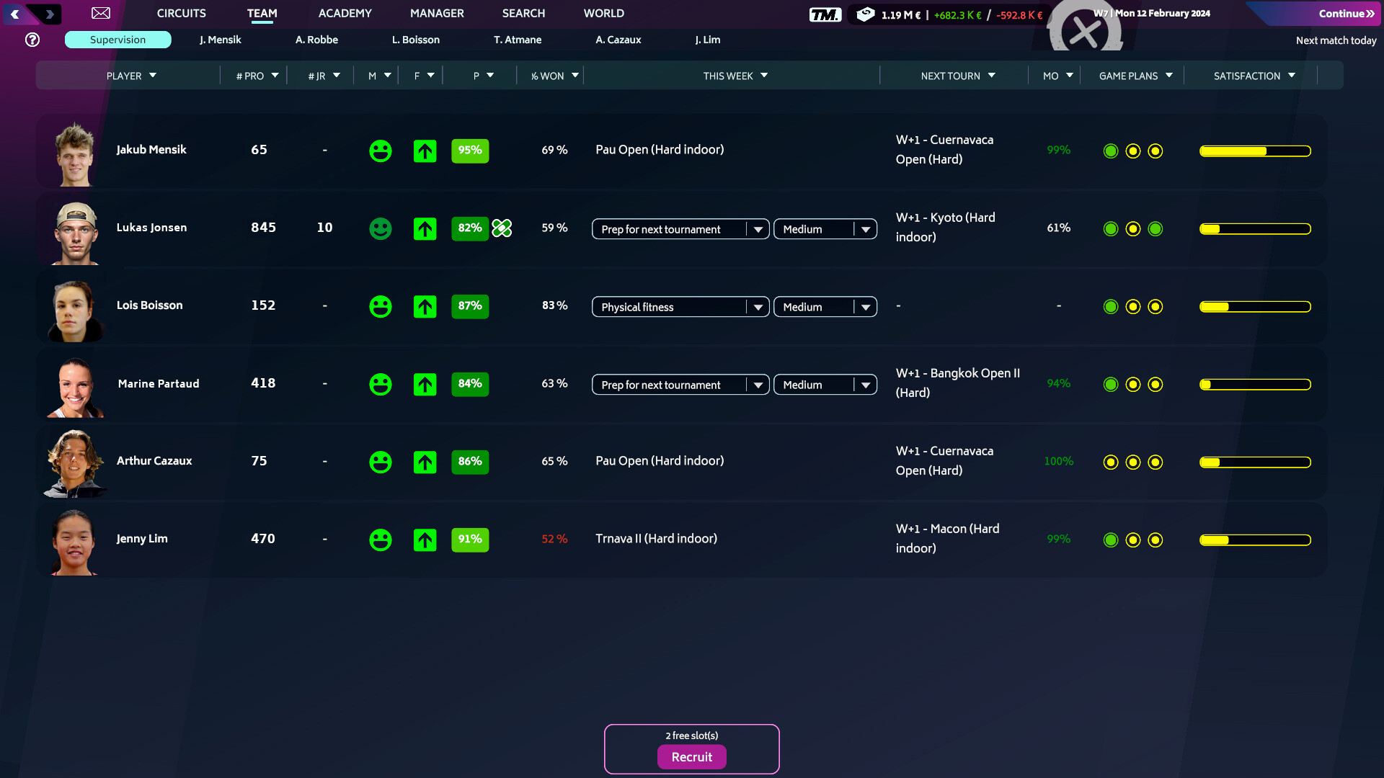The width and height of the screenshot is (1384, 778).
Task: Open the envelope mail inbox icon
Action: [x=100, y=13]
